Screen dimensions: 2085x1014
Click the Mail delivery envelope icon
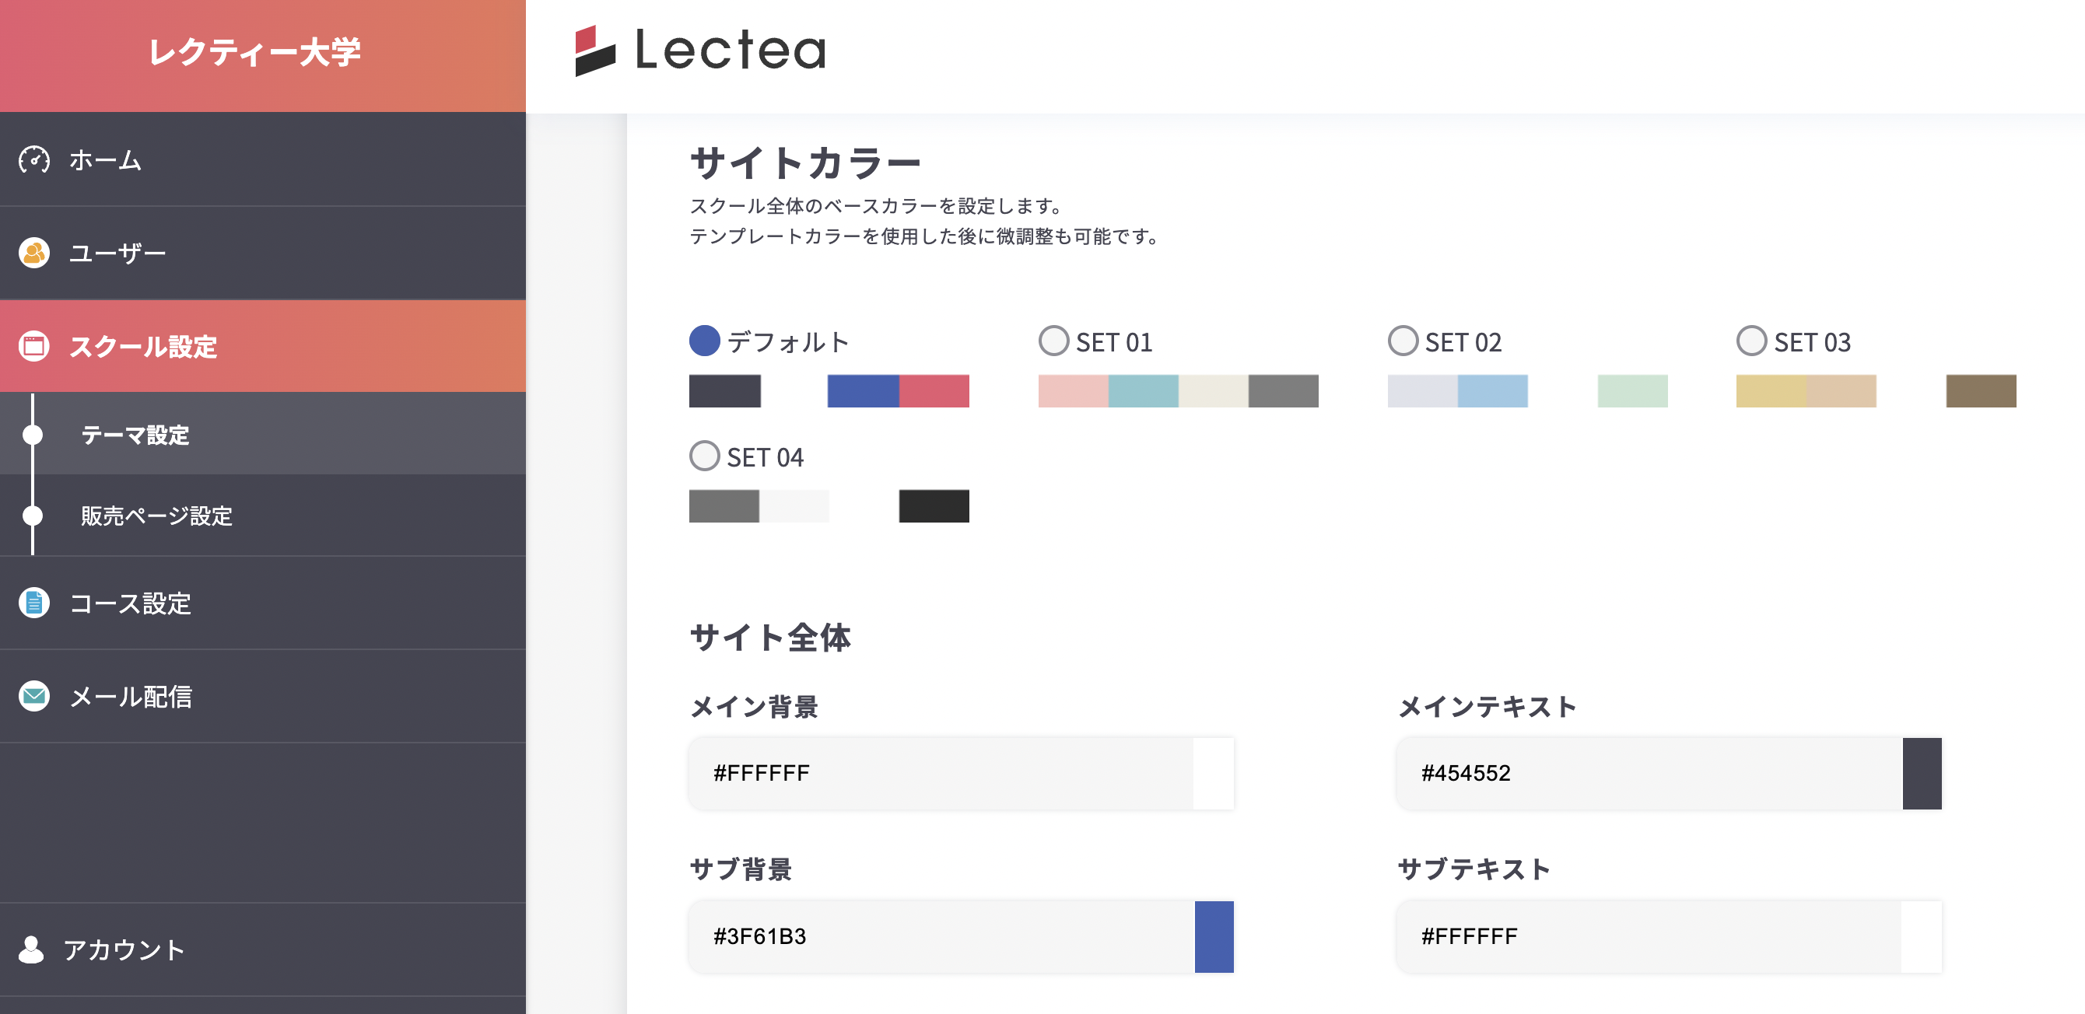(34, 696)
